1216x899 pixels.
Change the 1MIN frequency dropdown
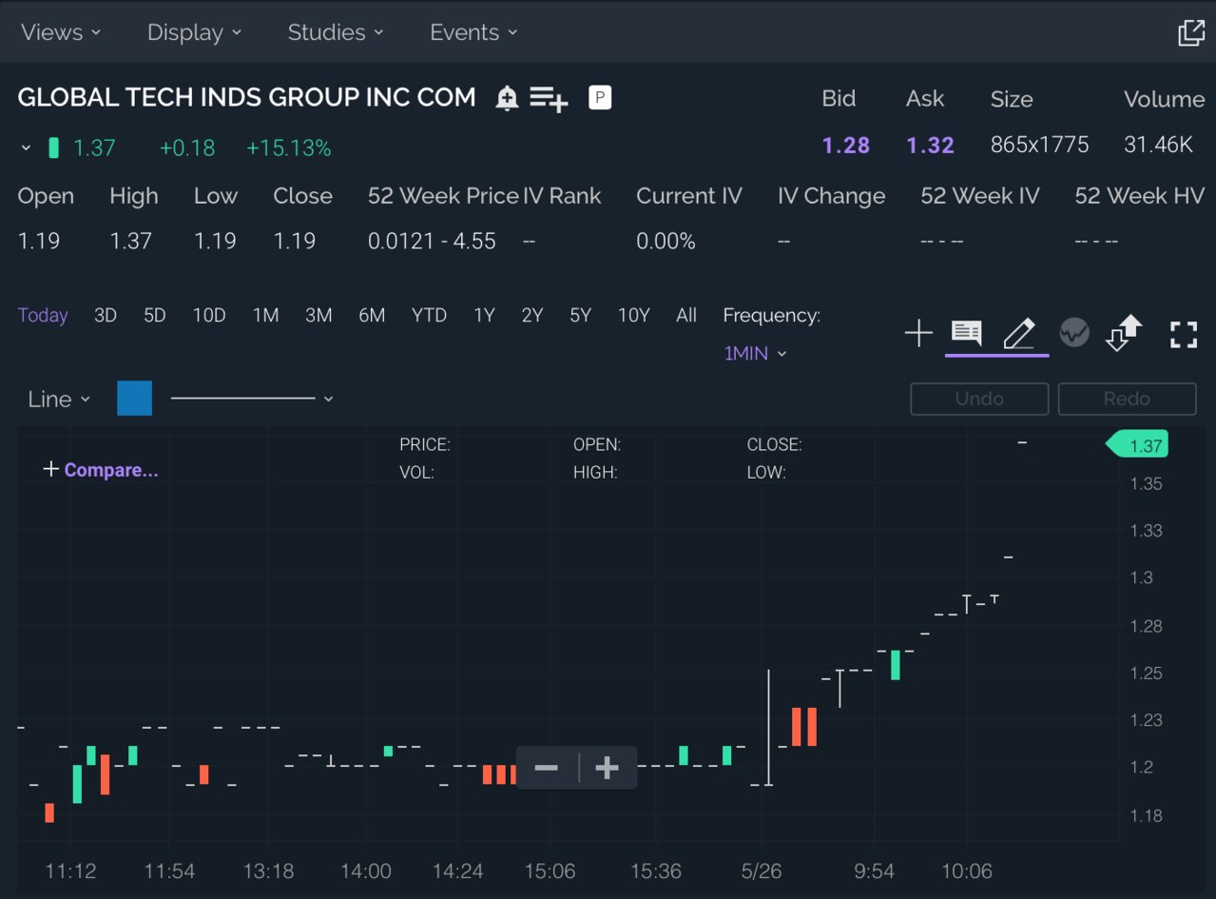pos(756,354)
